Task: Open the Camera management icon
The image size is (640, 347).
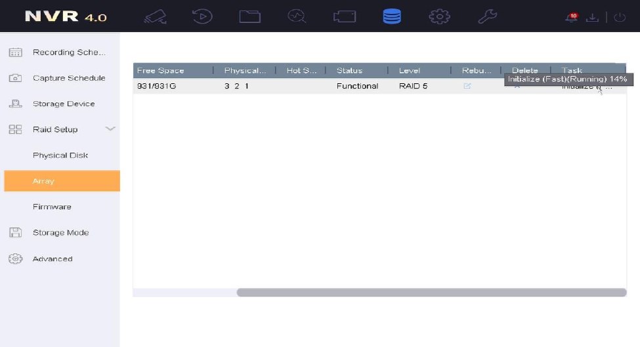Action: pos(344,16)
